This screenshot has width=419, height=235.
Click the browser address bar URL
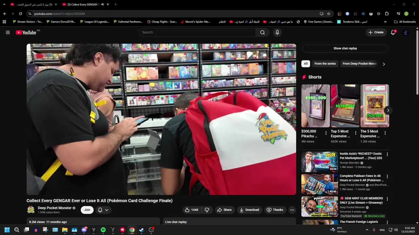pos(60,14)
